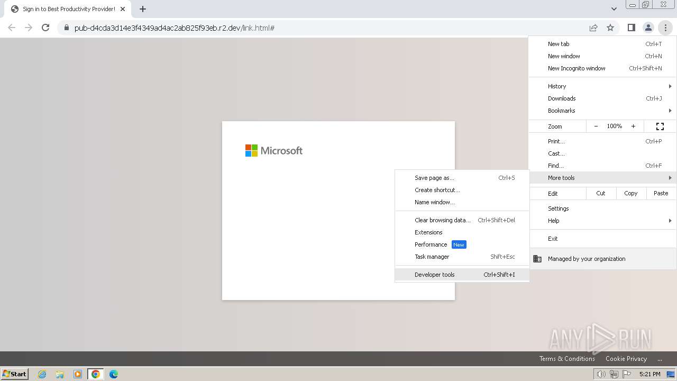Reload the current page
677x381 pixels.
click(x=45, y=28)
